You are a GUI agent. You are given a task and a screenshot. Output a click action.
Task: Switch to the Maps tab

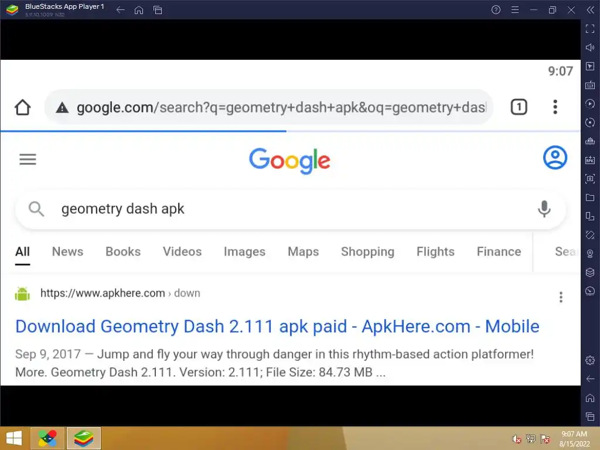[304, 251]
